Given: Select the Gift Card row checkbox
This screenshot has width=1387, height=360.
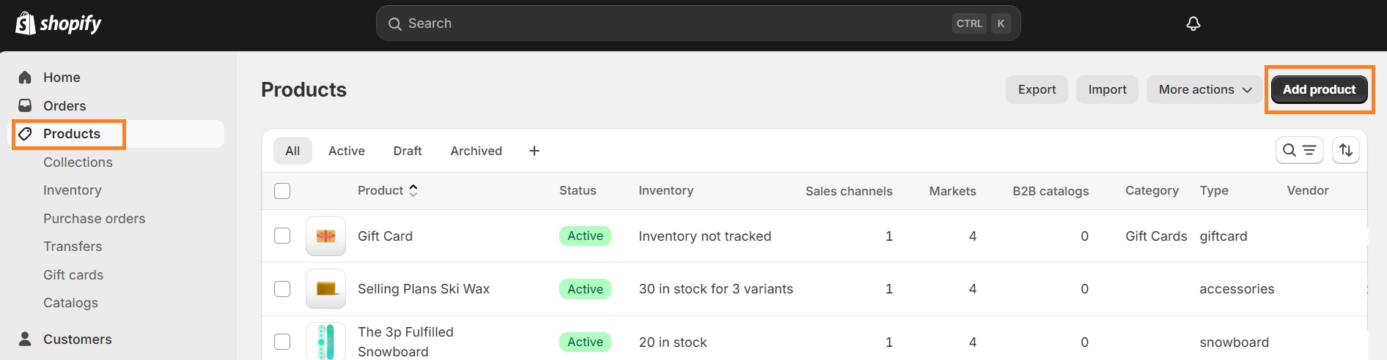Looking at the screenshot, I should [282, 236].
